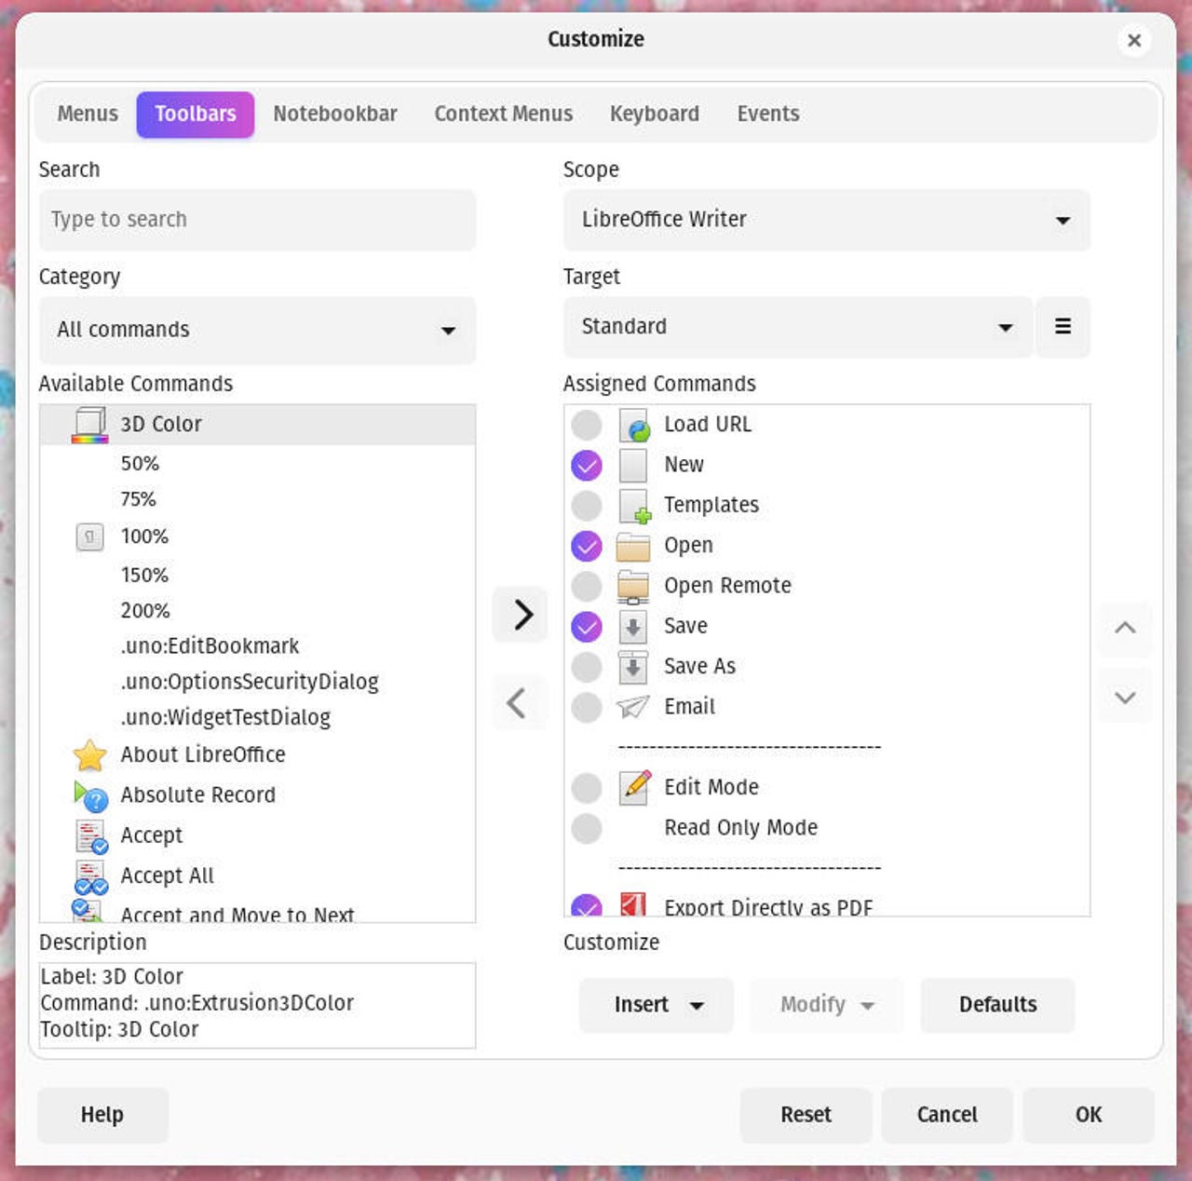Image resolution: width=1192 pixels, height=1181 pixels.
Task: Open the Events tab
Action: pyautogui.click(x=768, y=114)
